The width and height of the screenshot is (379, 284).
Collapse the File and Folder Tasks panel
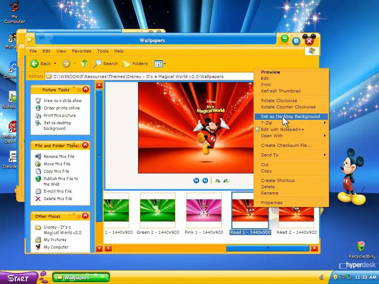tap(85, 145)
